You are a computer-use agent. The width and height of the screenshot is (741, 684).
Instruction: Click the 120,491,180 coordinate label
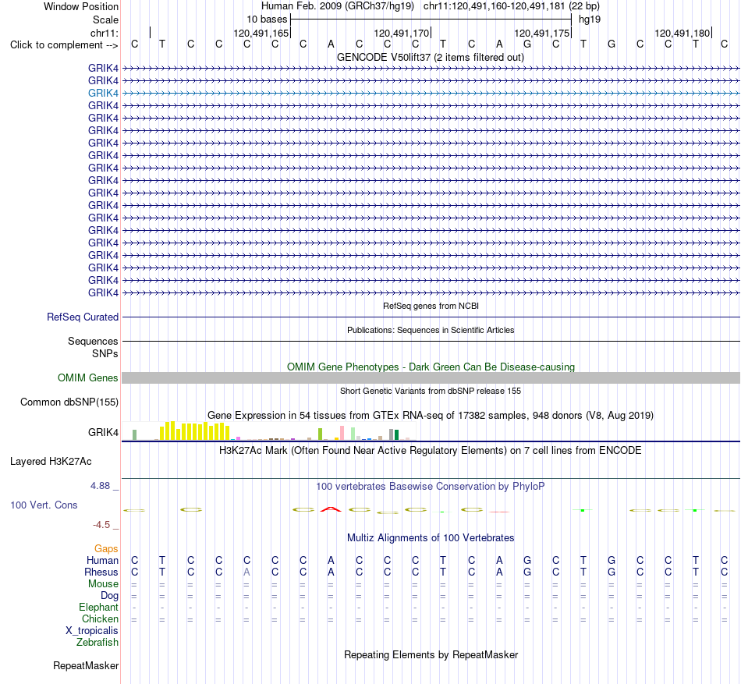click(x=682, y=33)
